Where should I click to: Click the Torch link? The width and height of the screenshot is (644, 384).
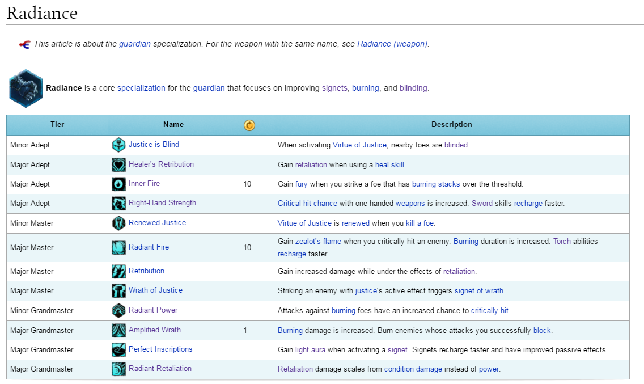coord(562,241)
